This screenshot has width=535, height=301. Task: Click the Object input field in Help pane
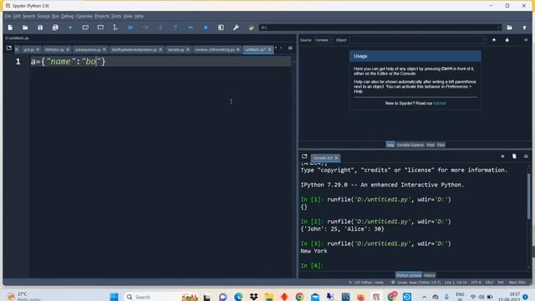tap(418, 40)
